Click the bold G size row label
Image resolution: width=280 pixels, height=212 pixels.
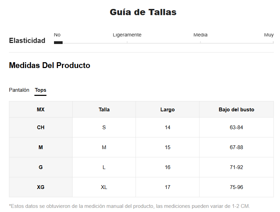41,167
